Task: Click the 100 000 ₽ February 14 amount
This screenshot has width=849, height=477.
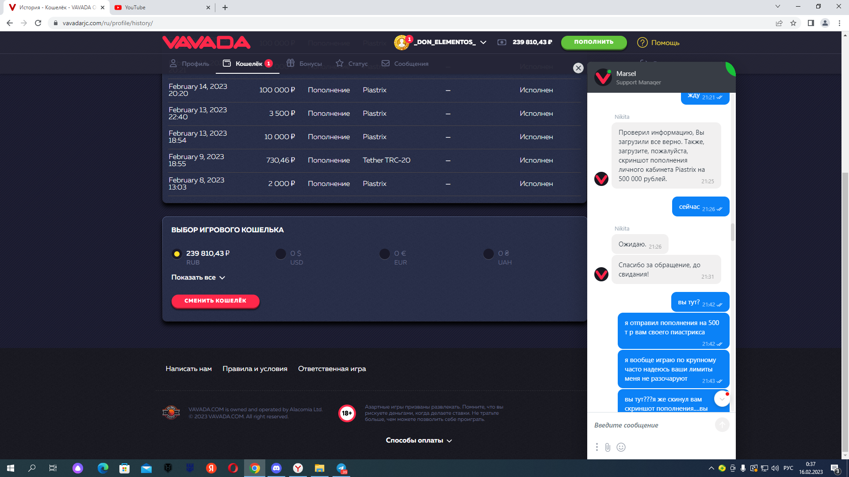Action: click(277, 90)
